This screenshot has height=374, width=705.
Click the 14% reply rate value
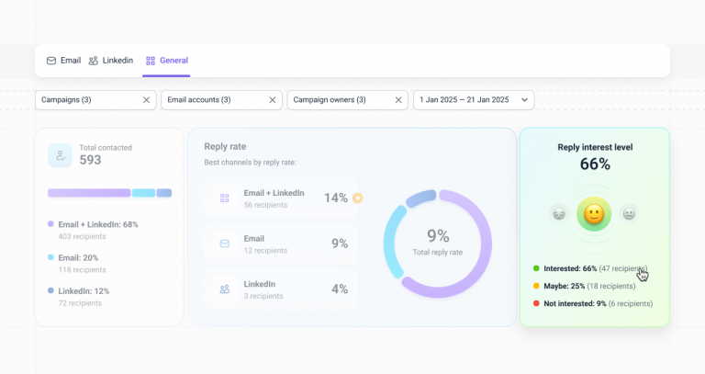click(336, 198)
